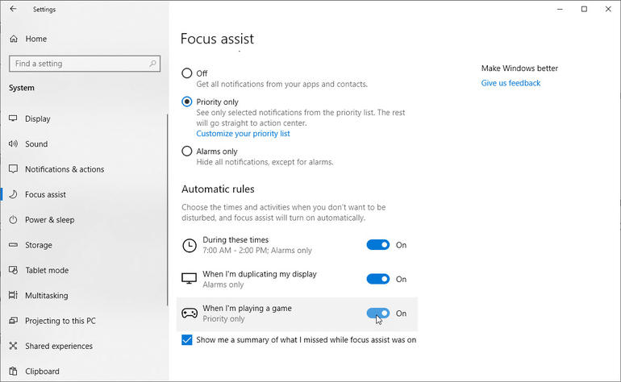Image resolution: width=621 pixels, height=382 pixels.
Task: Click Give us feedback link
Action: click(511, 83)
